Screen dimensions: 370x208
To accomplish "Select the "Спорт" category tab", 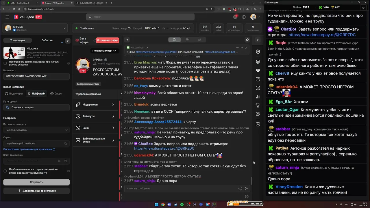I will (x=56, y=94).
